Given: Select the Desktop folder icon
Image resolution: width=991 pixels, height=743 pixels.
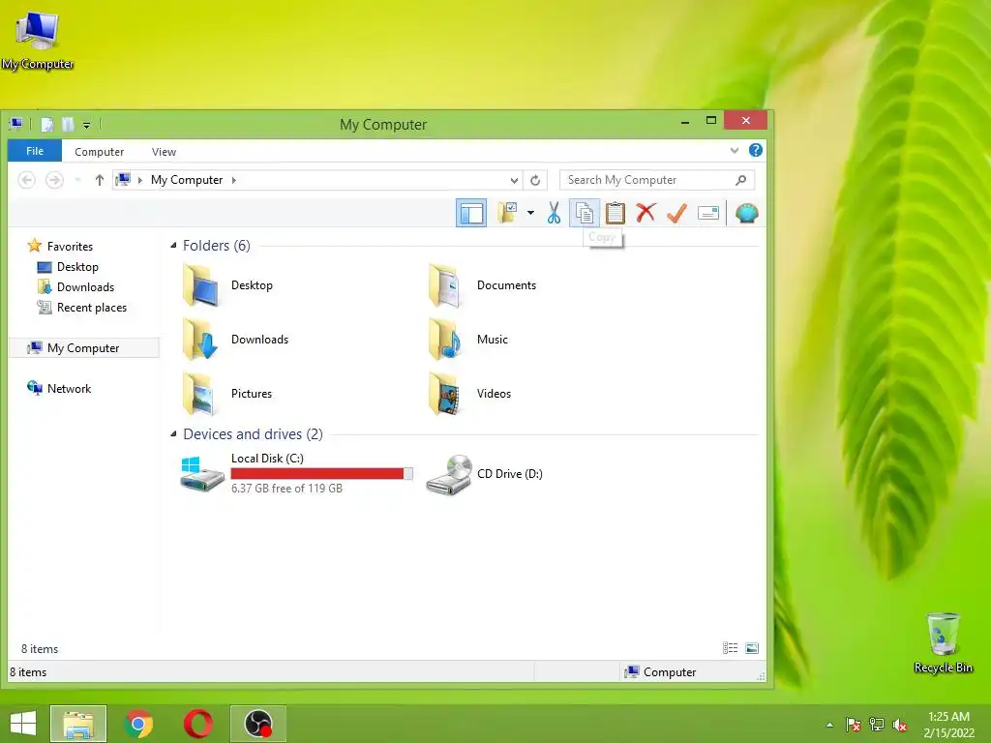Looking at the screenshot, I should 201,286.
